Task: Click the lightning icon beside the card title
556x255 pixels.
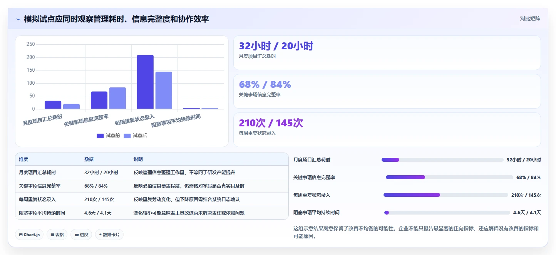Action: click(18, 19)
